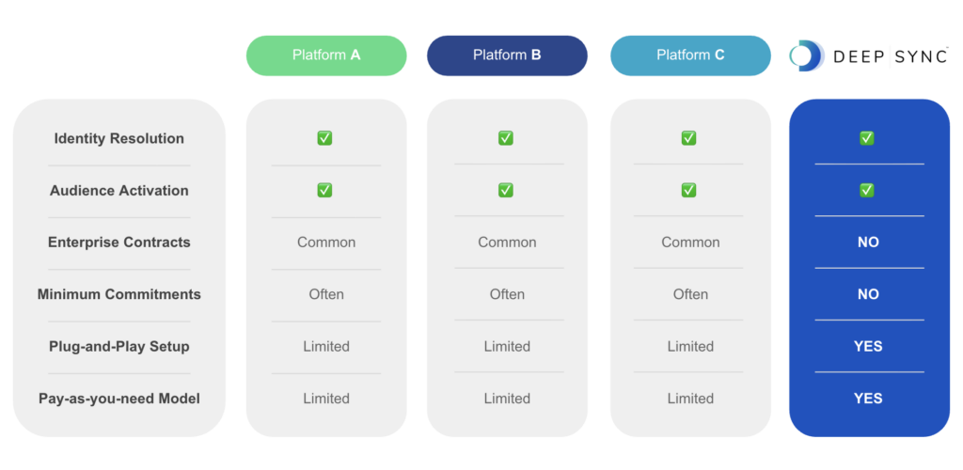Image resolution: width=963 pixels, height=470 pixels.
Task: Click the DEEP SYNC brand name text
Action: click(x=889, y=56)
